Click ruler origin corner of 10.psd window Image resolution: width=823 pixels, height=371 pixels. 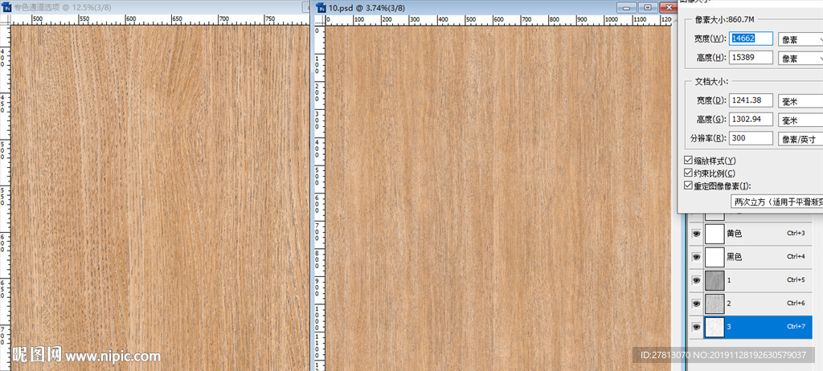(x=320, y=20)
